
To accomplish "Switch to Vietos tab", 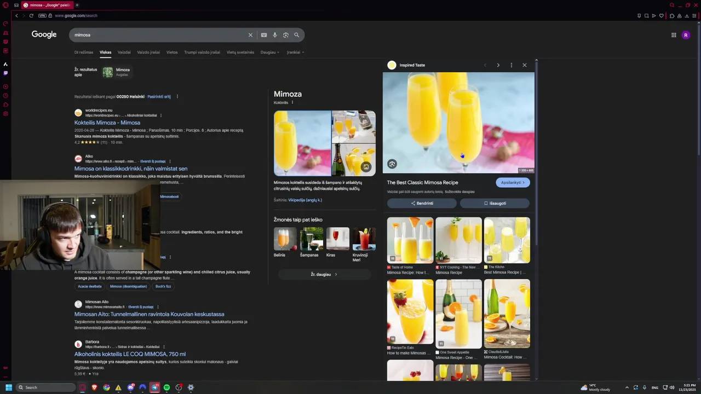I will tap(172, 53).
